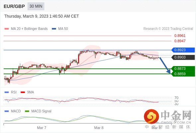196x133 pixels.
Task: Click the green 0.8873 support tag
Action: coord(183,69)
